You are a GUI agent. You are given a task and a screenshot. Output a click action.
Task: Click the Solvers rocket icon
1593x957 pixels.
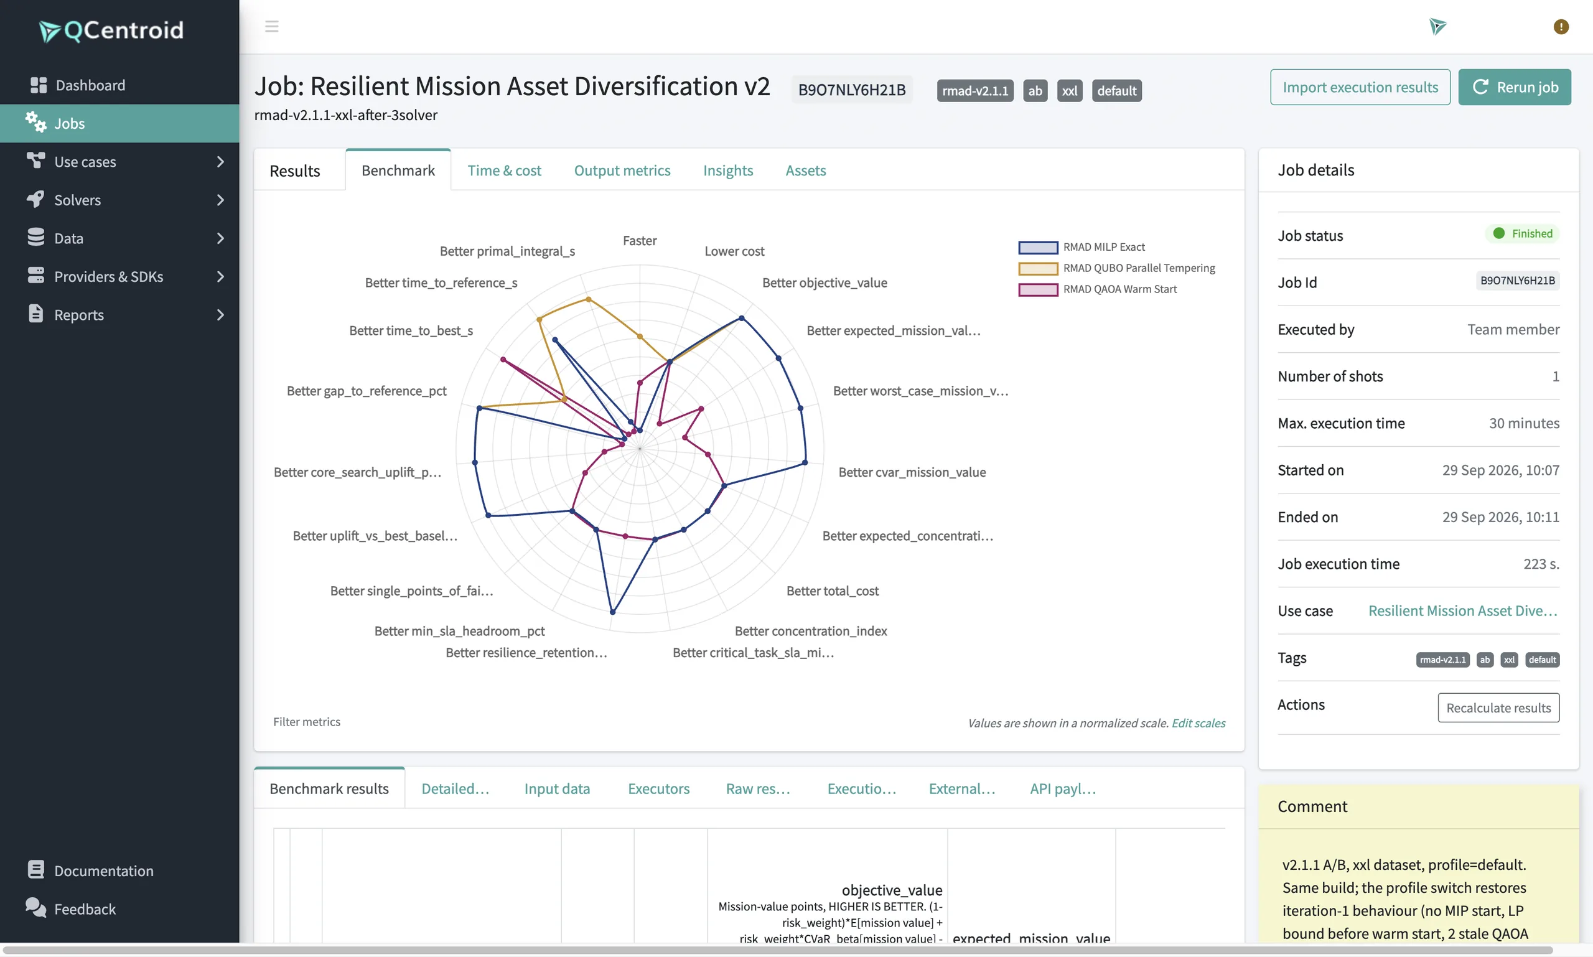pos(36,199)
